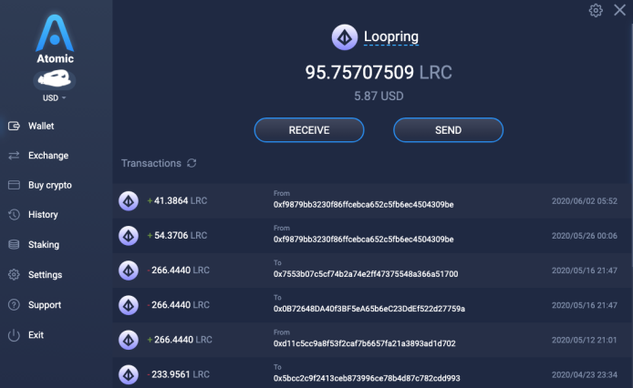The image size is (633, 388).
Task: Click the History clock icon
Action: coord(14,215)
